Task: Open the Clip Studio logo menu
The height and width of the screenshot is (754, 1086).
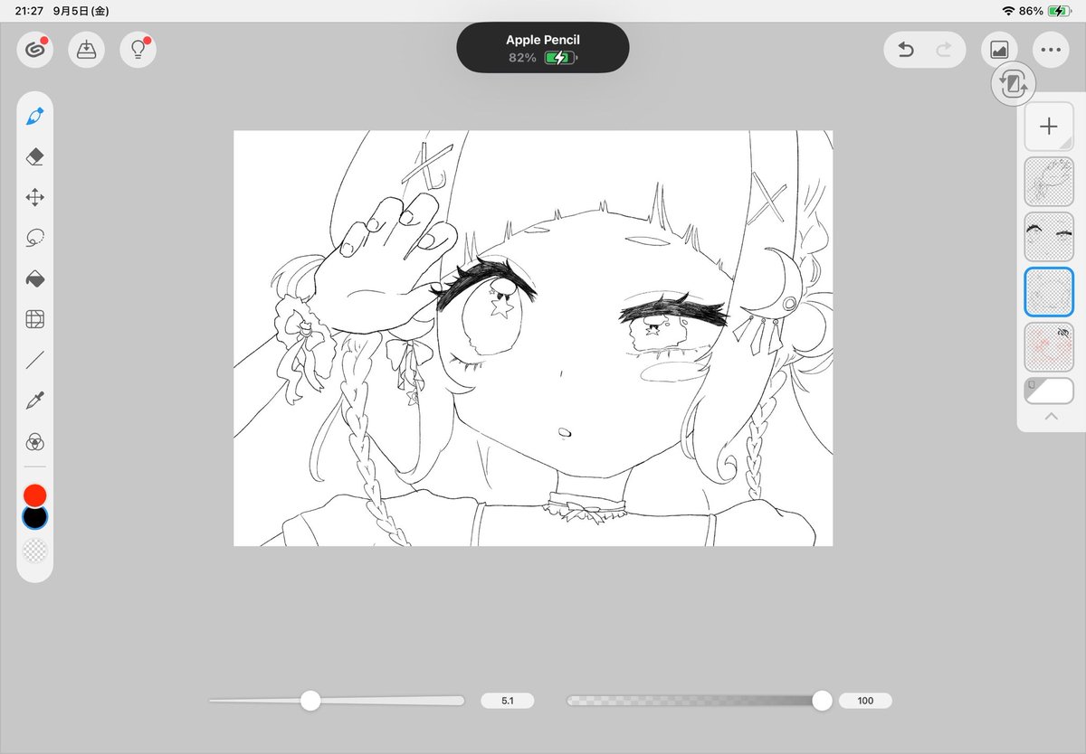Action: (35, 49)
